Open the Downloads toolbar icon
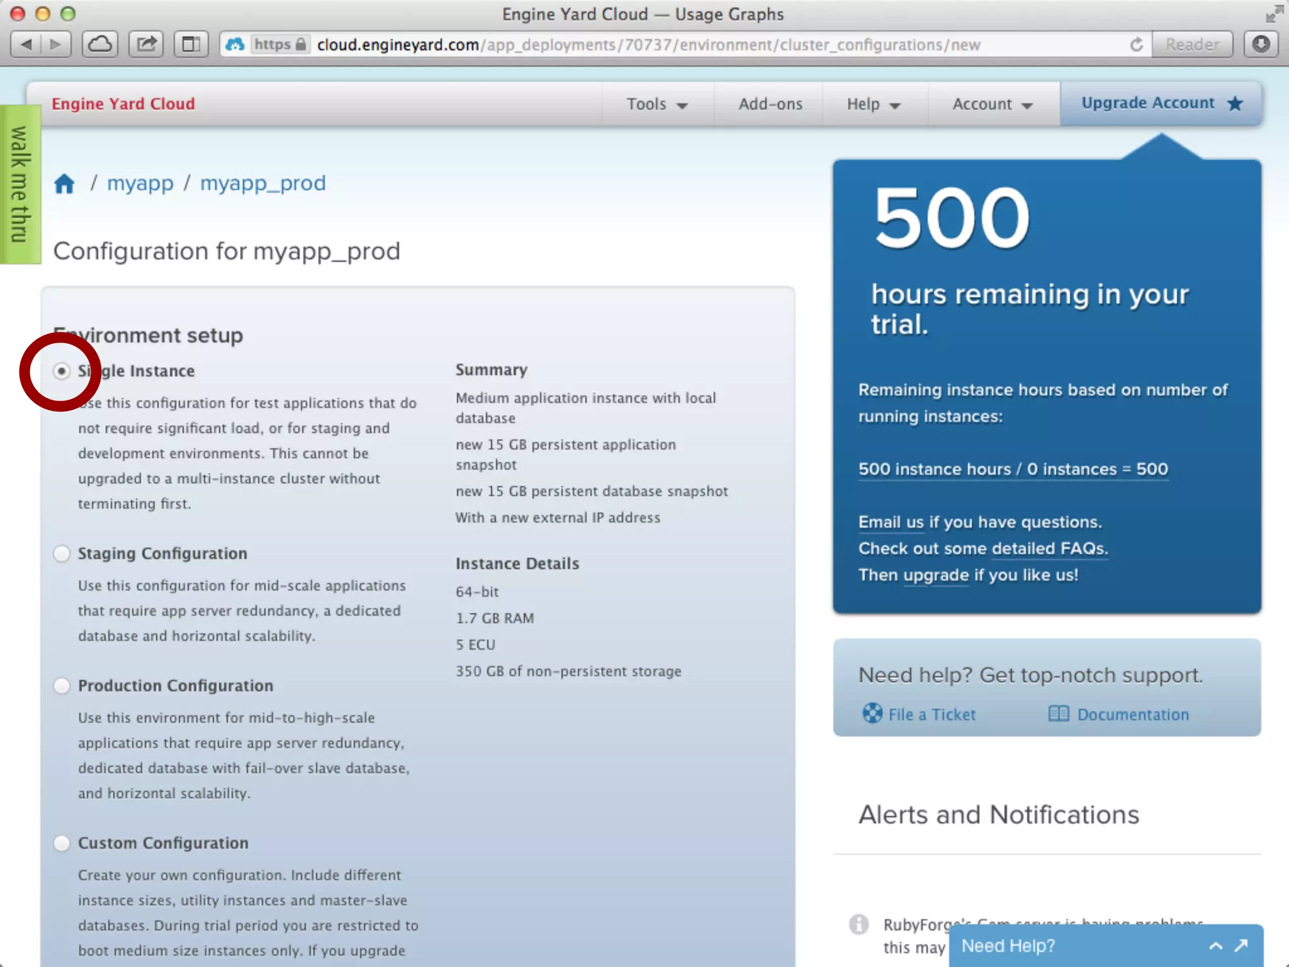The image size is (1289, 967). 1261,44
